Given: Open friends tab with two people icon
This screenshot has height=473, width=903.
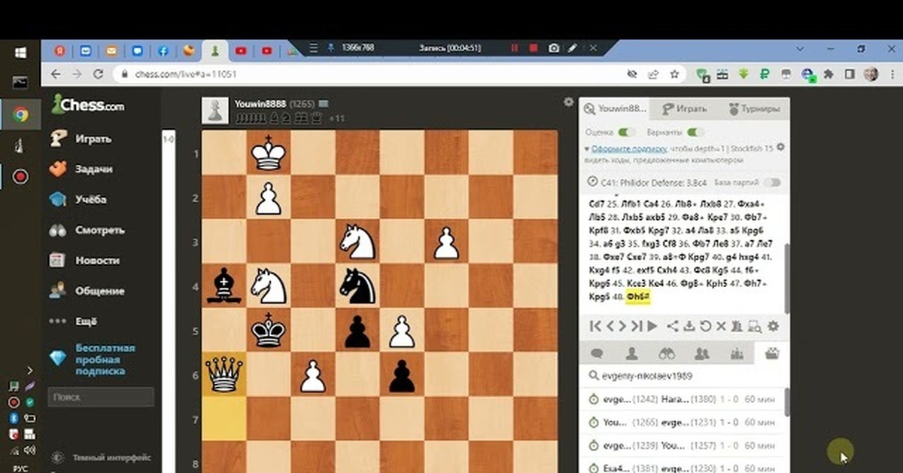Looking at the screenshot, I should (702, 352).
